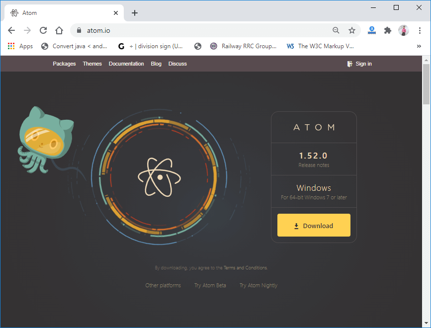Open the 'Convert java < and...' bookmark
The height and width of the screenshot is (328, 431).
click(x=74, y=46)
